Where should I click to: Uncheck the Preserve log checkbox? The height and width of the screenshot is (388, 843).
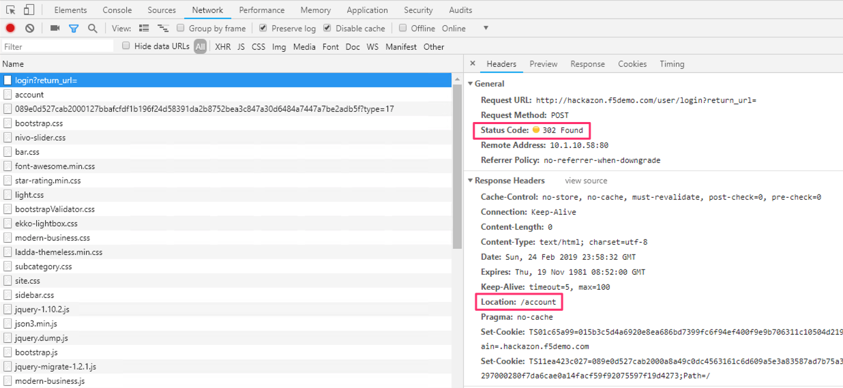pos(263,28)
